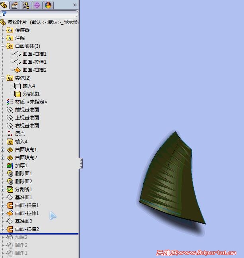Open the DisplayManager tab

pyautogui.click(x=48, y=5)
